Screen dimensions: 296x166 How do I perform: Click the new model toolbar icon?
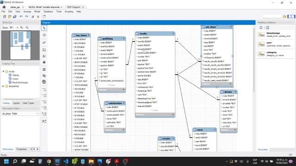4,17
